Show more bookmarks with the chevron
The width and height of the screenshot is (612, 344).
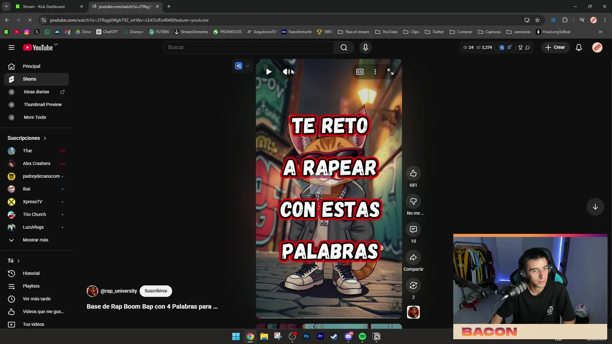pos(601,32)
